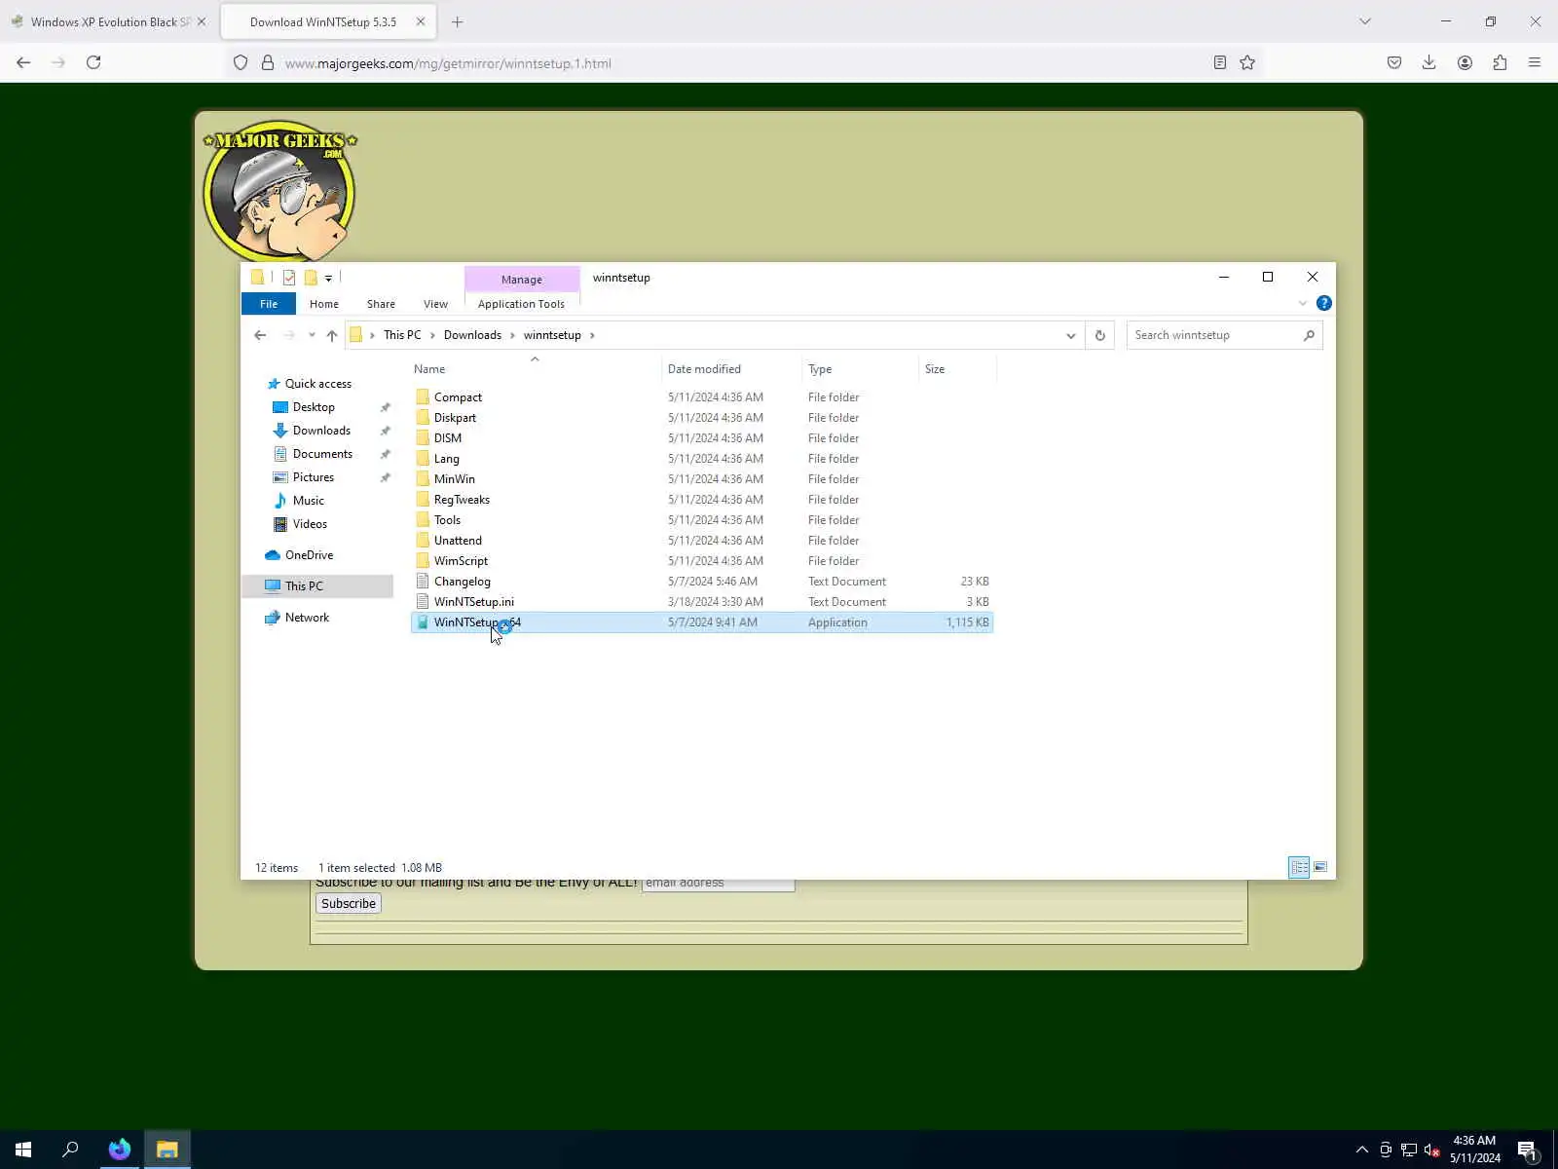
Task: Go up one folder level
Action: (x=332, y=335)
